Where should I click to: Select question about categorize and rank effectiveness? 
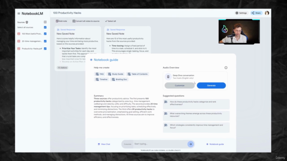[196, 104]
